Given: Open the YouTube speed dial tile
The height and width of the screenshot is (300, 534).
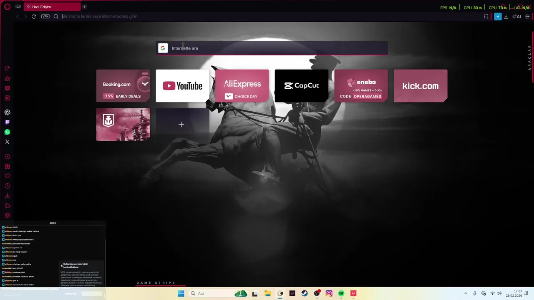Looking at the screenshot, I should pos(182,86).
